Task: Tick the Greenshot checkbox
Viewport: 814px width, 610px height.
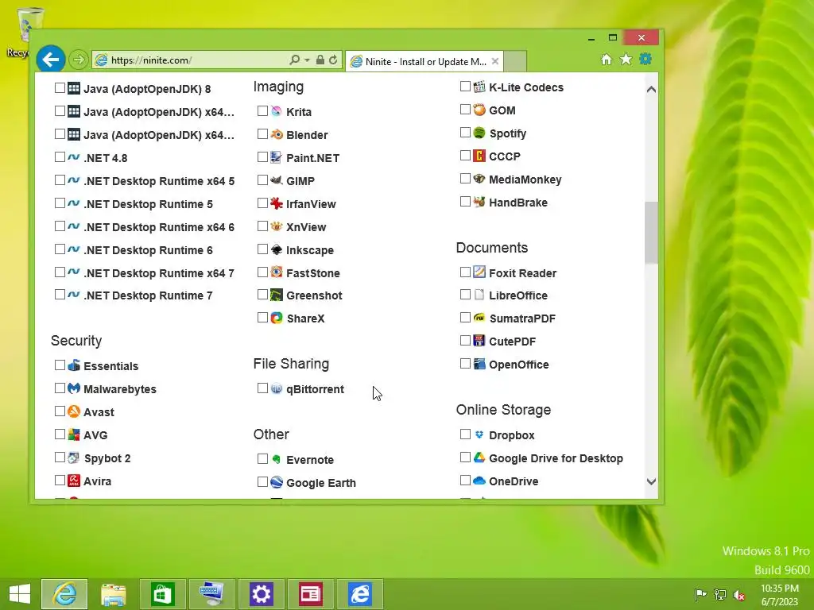Action: click(x=262, y=295)
